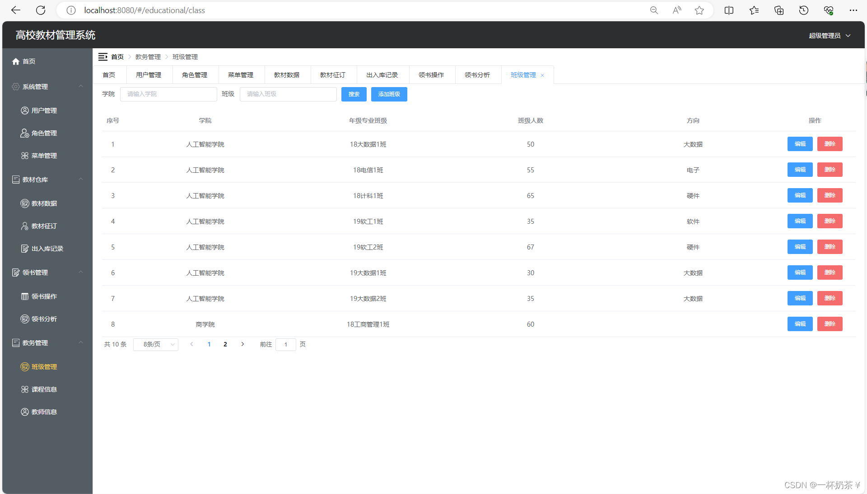The image size is (867, 494).
Task: Click 首页 in the breadcrumb
Action: tap(117, 57)
